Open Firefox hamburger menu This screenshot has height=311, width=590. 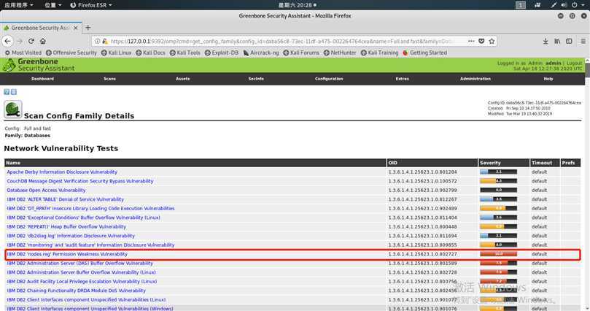click(x=583, y=41)
